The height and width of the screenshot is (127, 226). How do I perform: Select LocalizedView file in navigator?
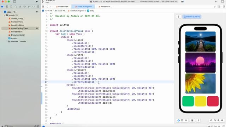[x=16, y=25]
